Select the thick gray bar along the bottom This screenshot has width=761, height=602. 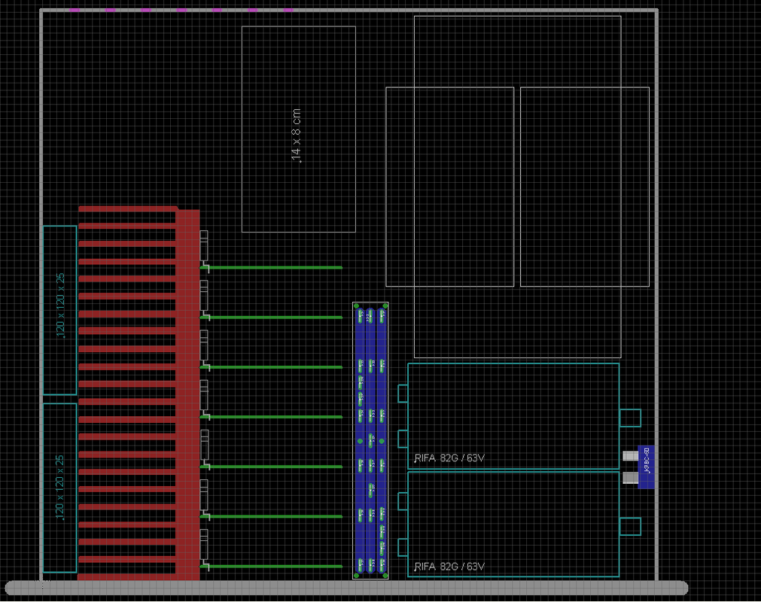point(346,588)
